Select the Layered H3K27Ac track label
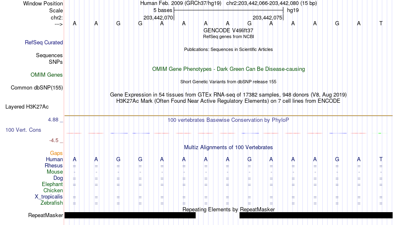Screen dimensions: 393x225 point(27,107)
